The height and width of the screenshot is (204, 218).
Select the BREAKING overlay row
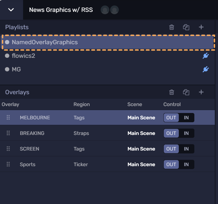click(x=32, y=133)
